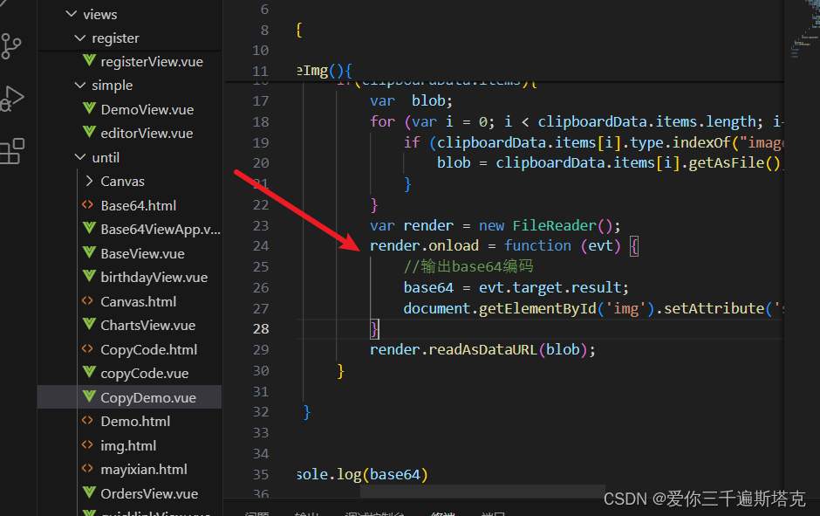
Task: Click the HTML icon beside Demo.html
Action: click(x=88, y=420)
